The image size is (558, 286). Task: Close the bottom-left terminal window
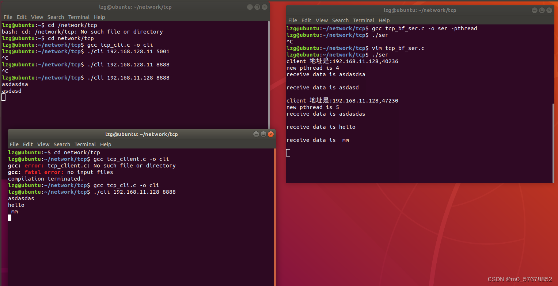coord(270,134)
